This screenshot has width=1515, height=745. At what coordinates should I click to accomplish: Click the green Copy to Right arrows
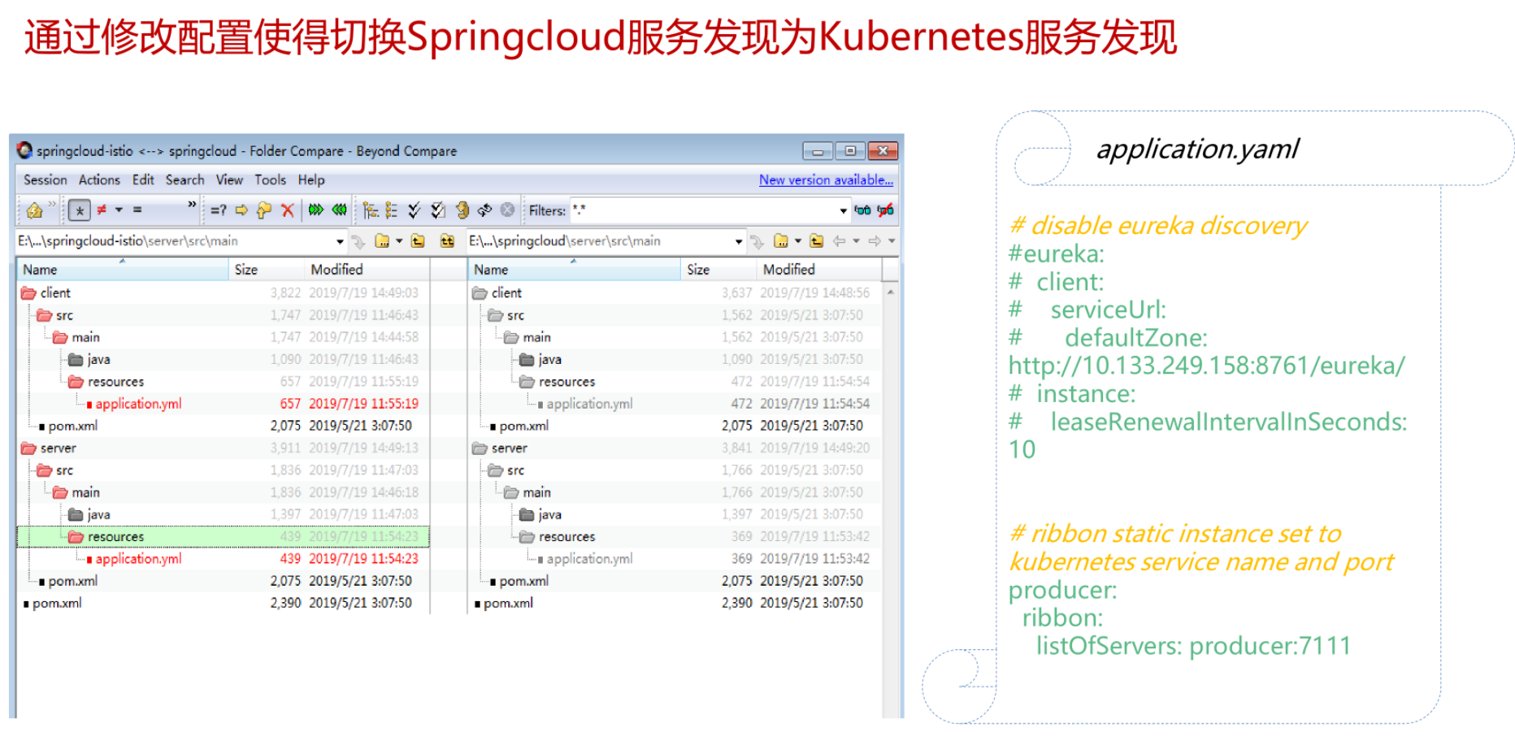point(316,210)
